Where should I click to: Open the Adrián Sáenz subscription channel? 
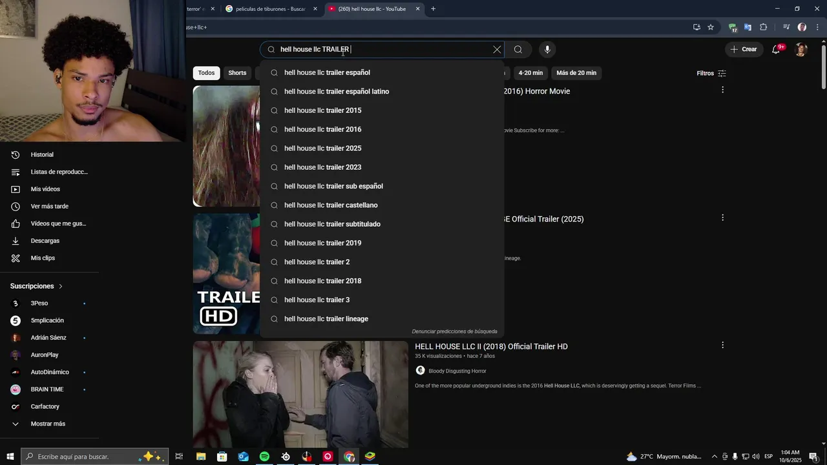click(50, 338)
